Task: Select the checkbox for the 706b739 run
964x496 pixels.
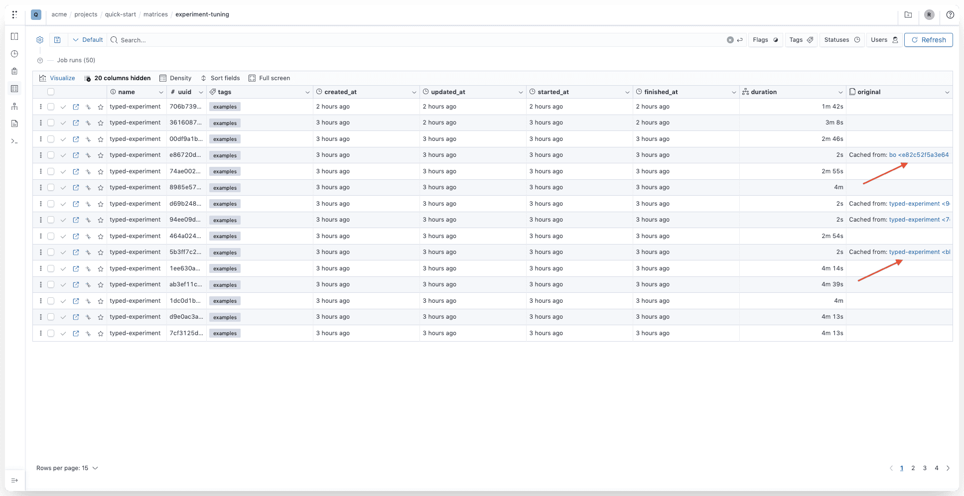Action: point(51,106)
